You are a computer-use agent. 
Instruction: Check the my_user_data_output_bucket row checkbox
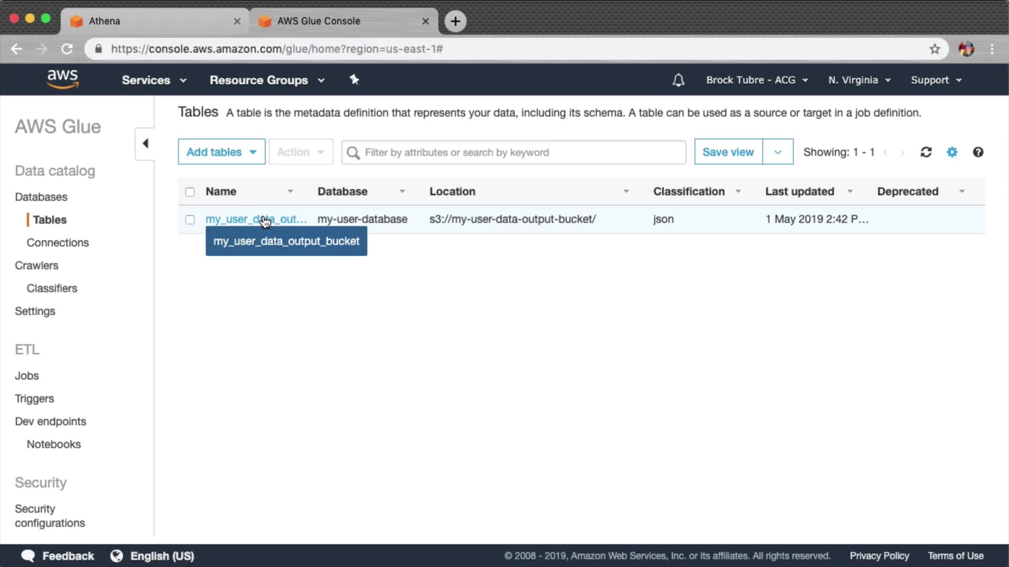click(x=190, y=219)
